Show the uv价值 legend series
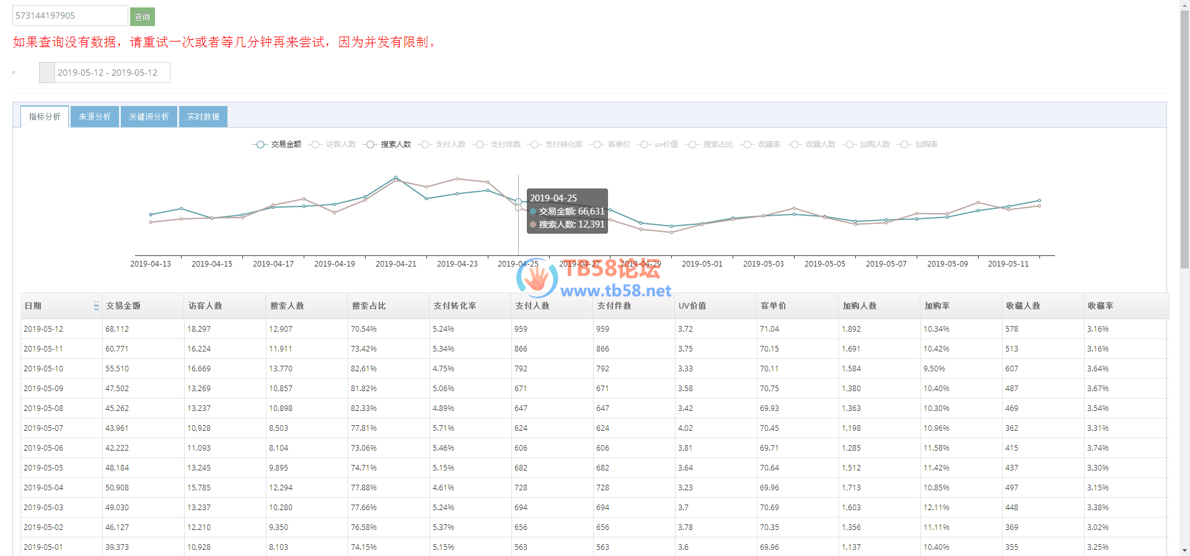This screenshot has height=556, width=1190. (x=645, y=144)
